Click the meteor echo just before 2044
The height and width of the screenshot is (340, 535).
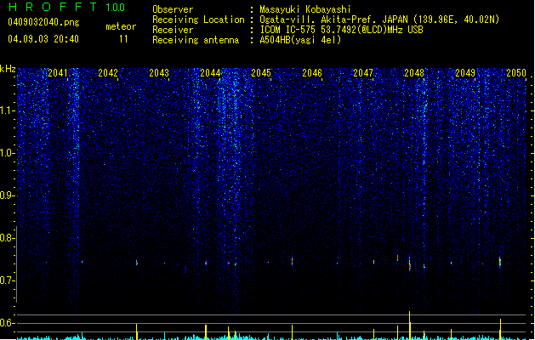pos(206,263)
